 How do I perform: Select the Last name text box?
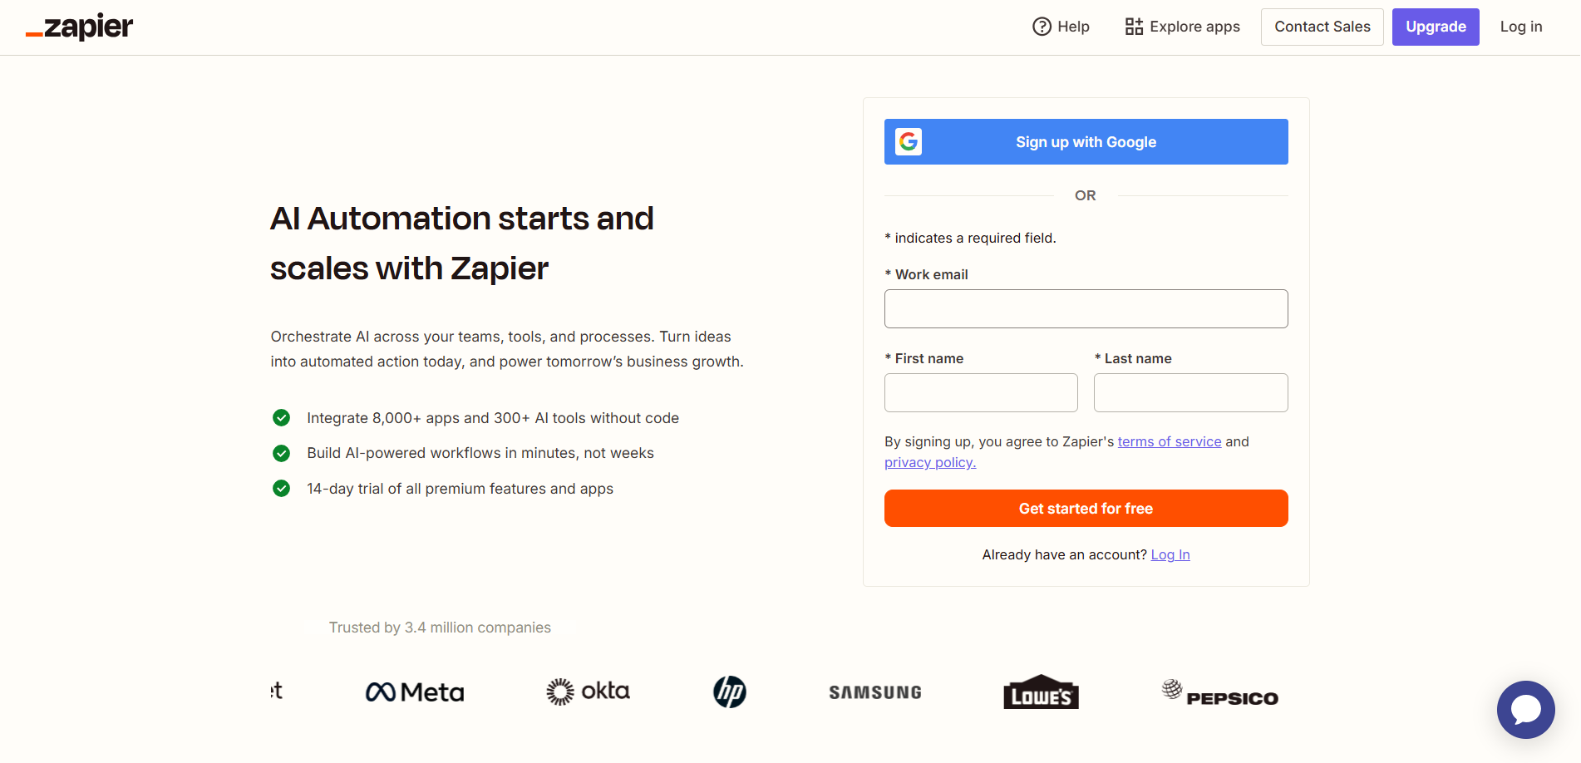click(x=1190, y=393)
